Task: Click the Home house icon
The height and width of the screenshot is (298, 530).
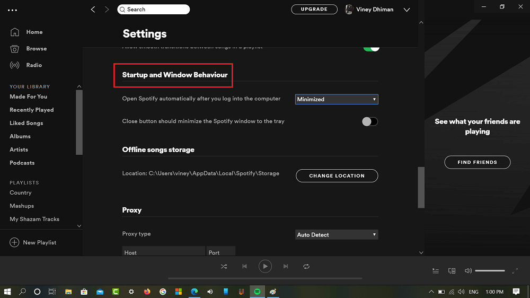Action: coord(14,32)
